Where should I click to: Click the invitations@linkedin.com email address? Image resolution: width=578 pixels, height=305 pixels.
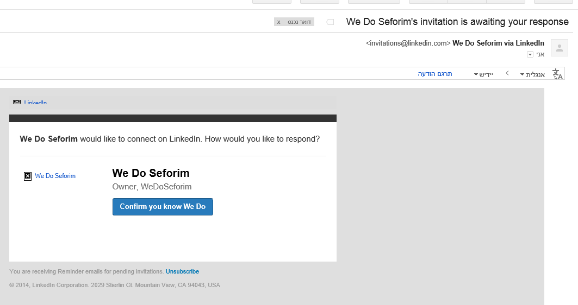pyautogui.click(x=408, y=43)
